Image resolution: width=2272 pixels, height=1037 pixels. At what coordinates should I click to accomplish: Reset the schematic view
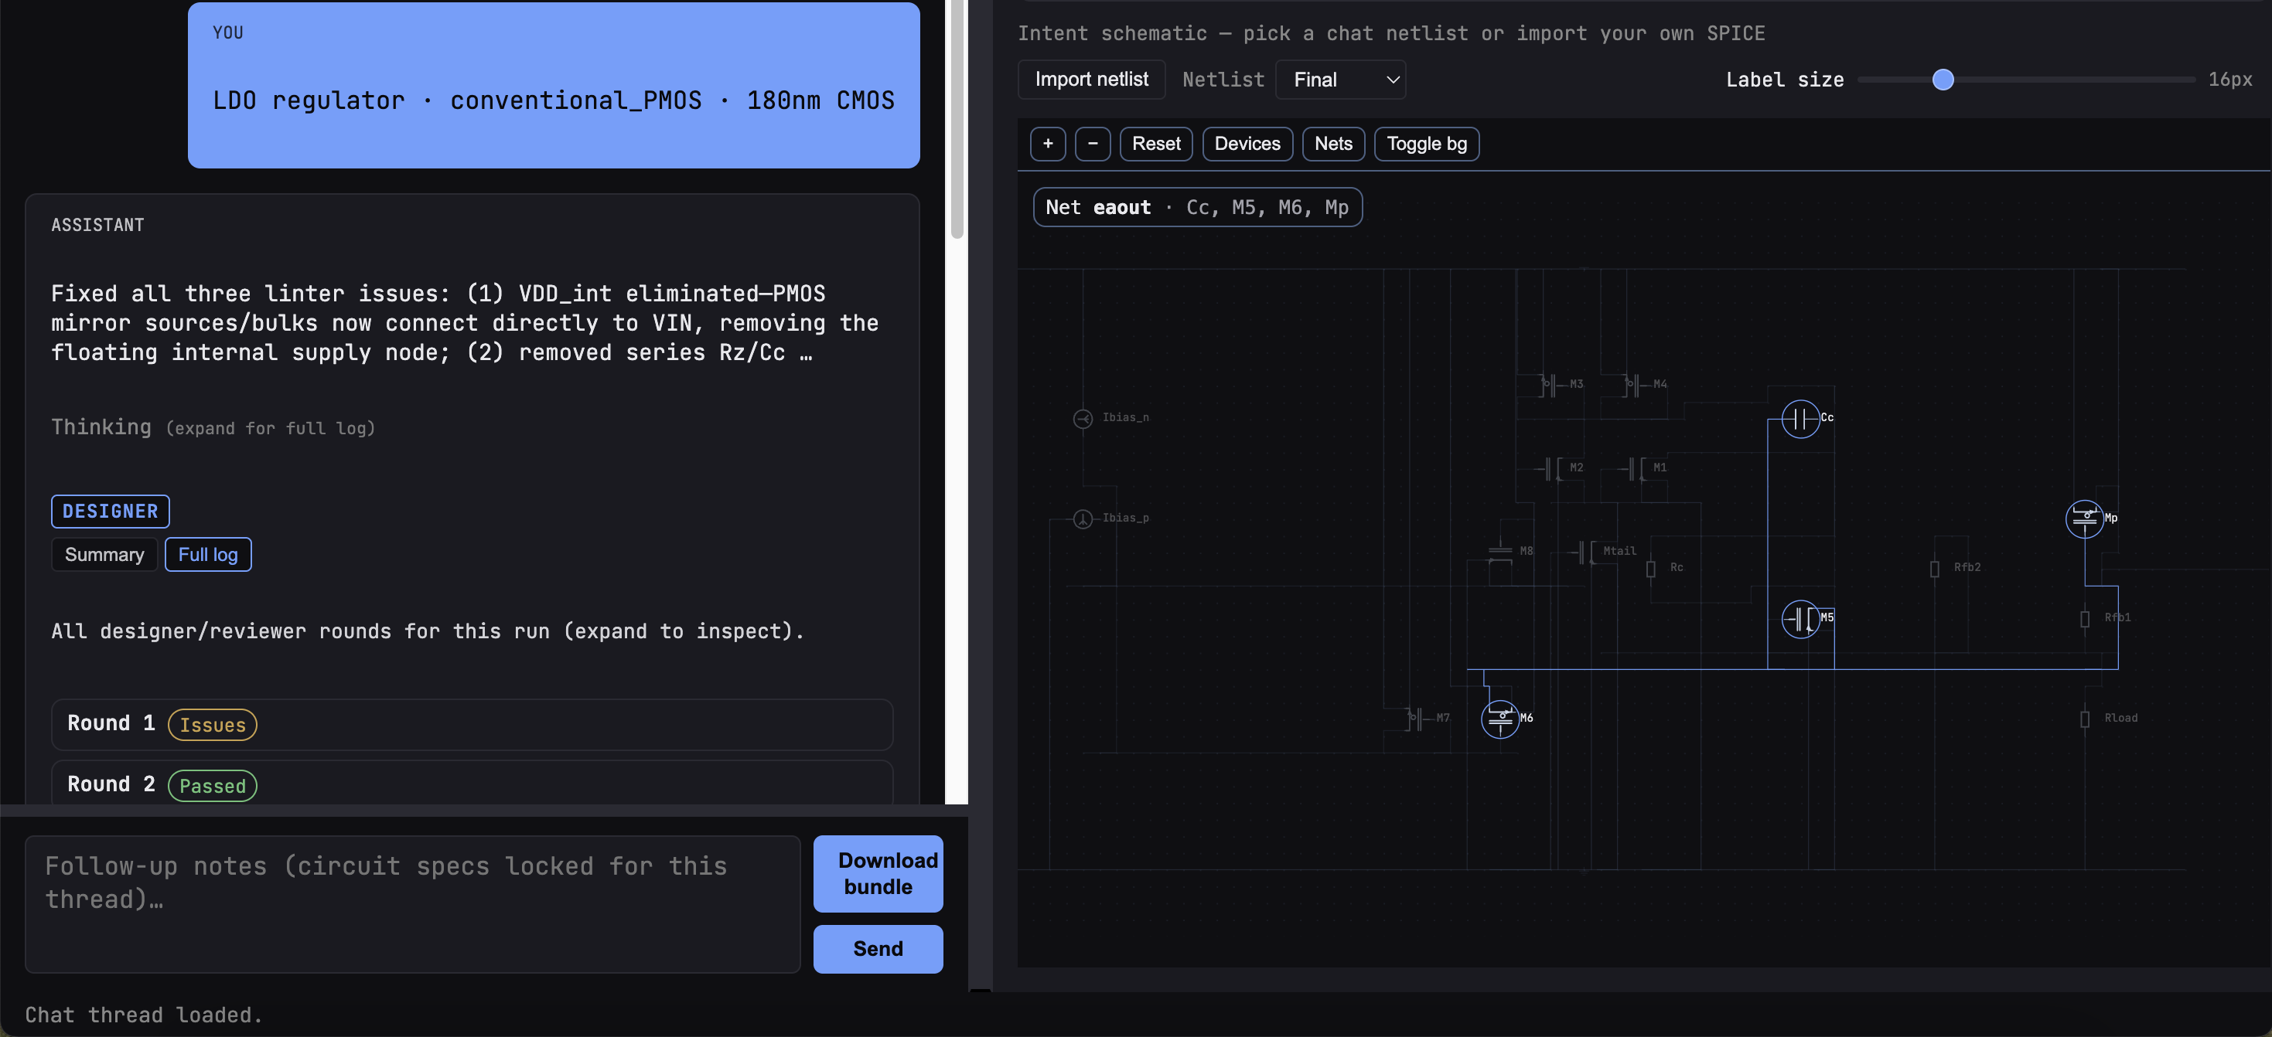point(1155,144)
